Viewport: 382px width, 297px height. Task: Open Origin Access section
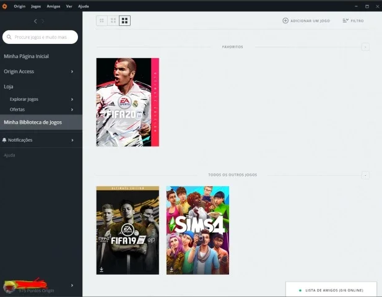tap(19, 72)
